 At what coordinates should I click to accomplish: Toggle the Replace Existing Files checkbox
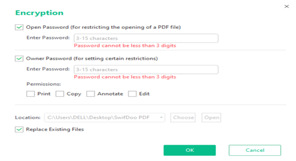pyautogui.click(x=19, y=129)
